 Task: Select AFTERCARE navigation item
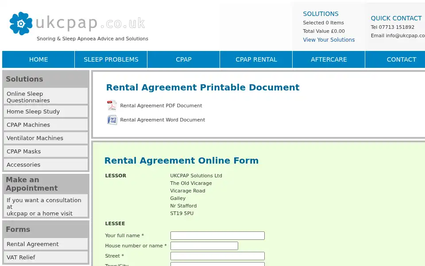coord(329,59)
